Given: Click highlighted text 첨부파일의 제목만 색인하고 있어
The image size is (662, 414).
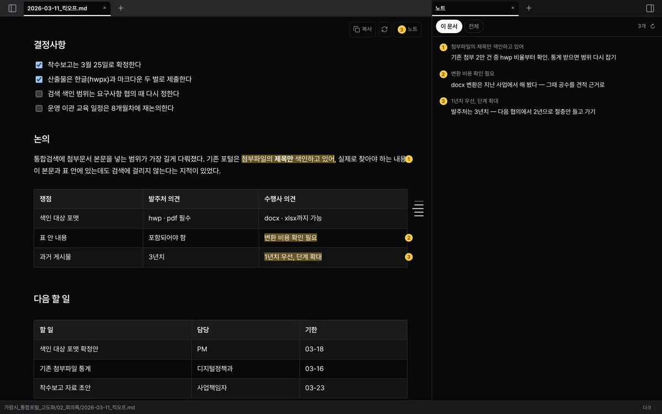Looking at the screenshot, I should coord(288,159).
